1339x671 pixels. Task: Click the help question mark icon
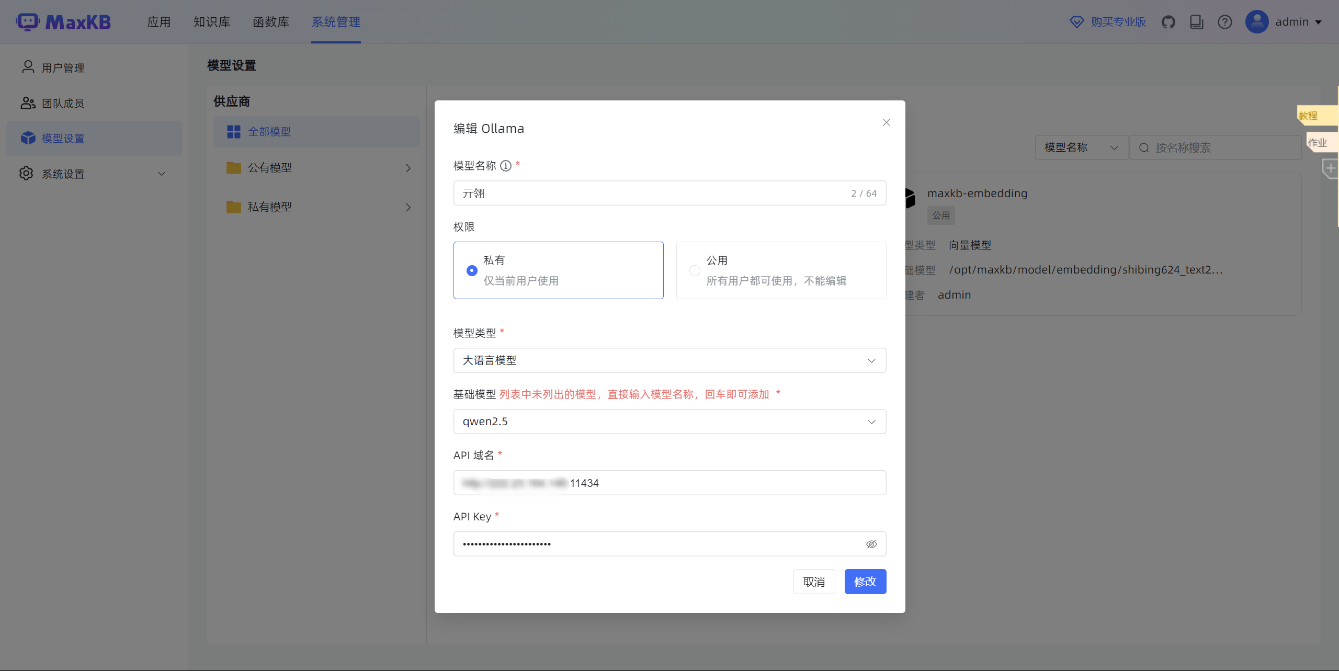(1224, 22)
